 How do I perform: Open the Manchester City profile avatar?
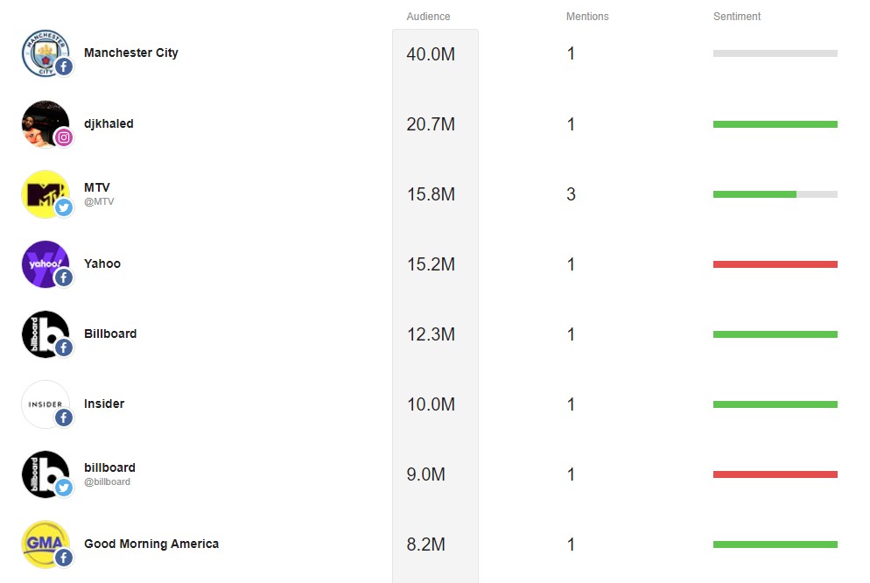46,53
